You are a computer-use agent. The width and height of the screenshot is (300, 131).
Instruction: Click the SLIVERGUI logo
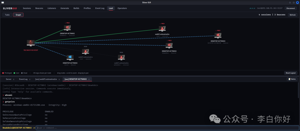(10, 8)
